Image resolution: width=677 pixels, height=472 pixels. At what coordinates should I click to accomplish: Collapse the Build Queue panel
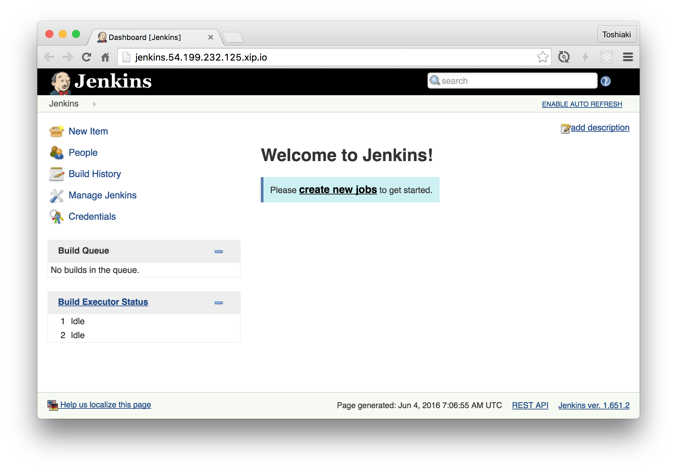pyautogui.click(x=218, y=252)
